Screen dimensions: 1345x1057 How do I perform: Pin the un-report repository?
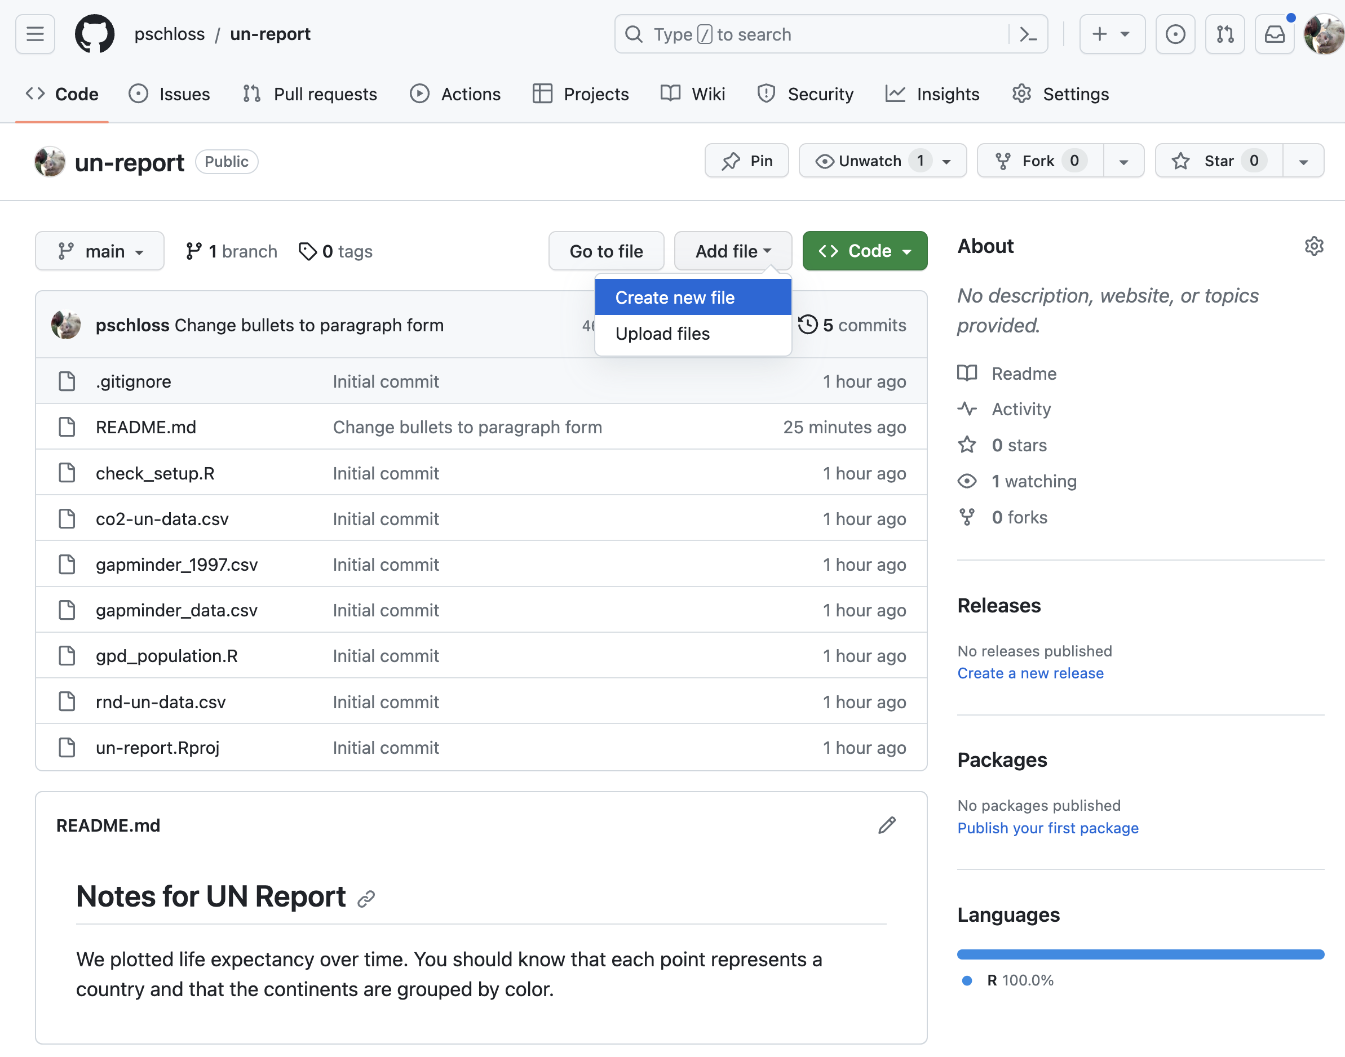point(746,161)
